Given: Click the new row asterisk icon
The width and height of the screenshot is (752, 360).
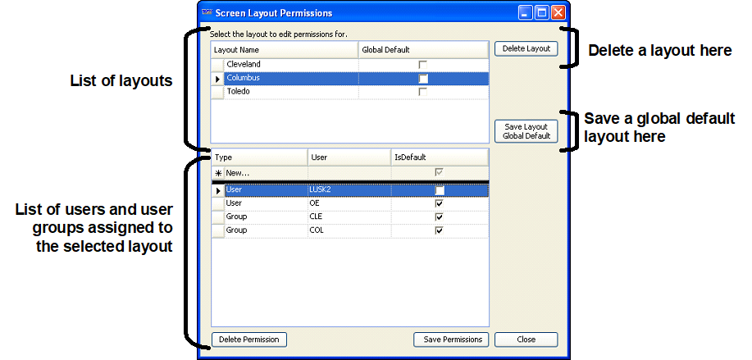Looking at the screenshot, I should [x=218, y=174].
